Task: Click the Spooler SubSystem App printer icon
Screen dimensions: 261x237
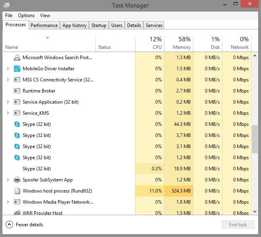Action: point(17,180)
